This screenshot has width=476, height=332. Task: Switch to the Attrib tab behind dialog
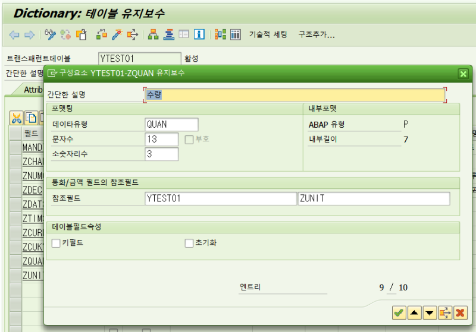(x=33, y=90)
